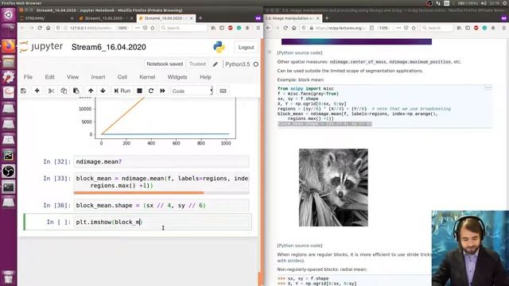Save notebook using the floppy disk icon
This screenshot has height=286, width=509.
[x=23, y=91]
